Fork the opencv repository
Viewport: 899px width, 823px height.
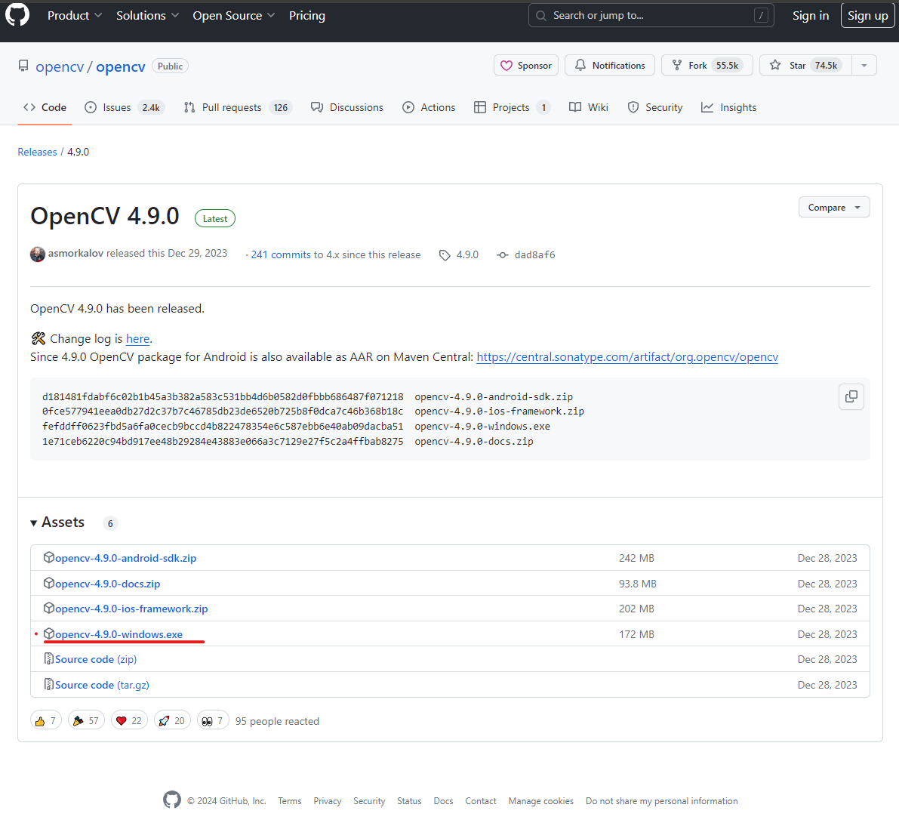point(707,66)
